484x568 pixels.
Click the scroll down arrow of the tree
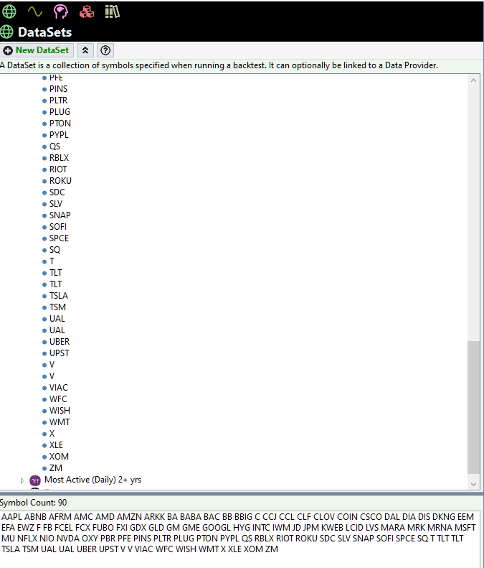coord(473,484)
